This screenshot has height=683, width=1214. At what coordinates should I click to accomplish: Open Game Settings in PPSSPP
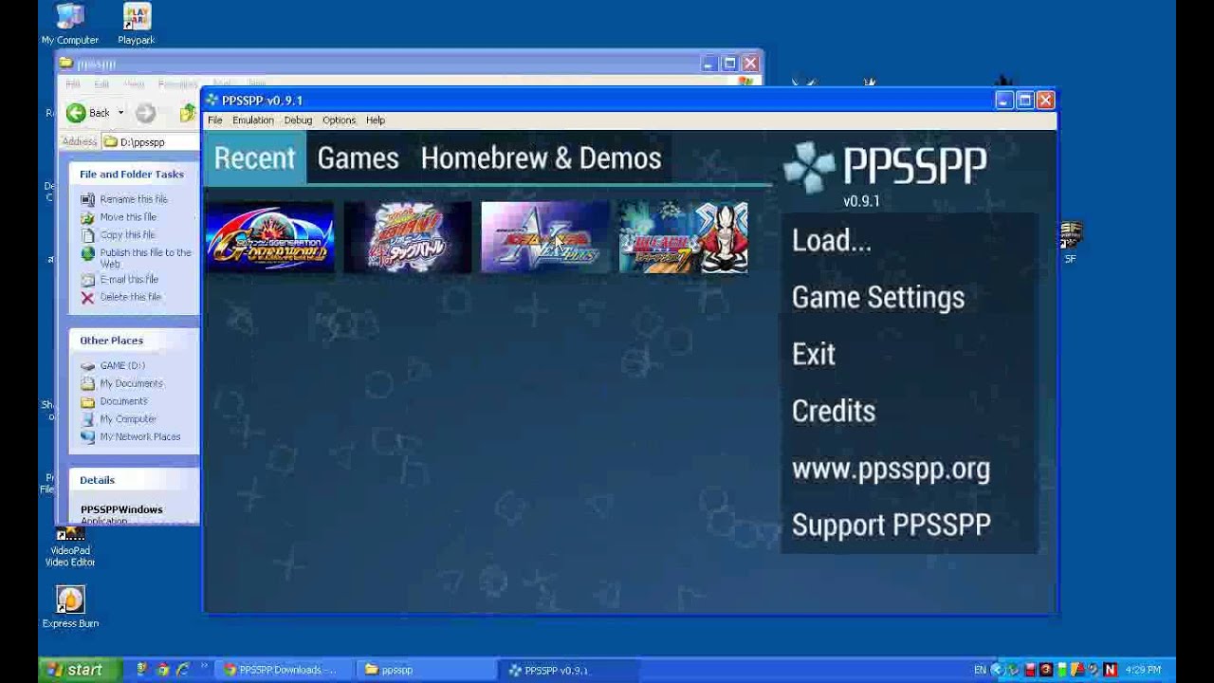909,297
